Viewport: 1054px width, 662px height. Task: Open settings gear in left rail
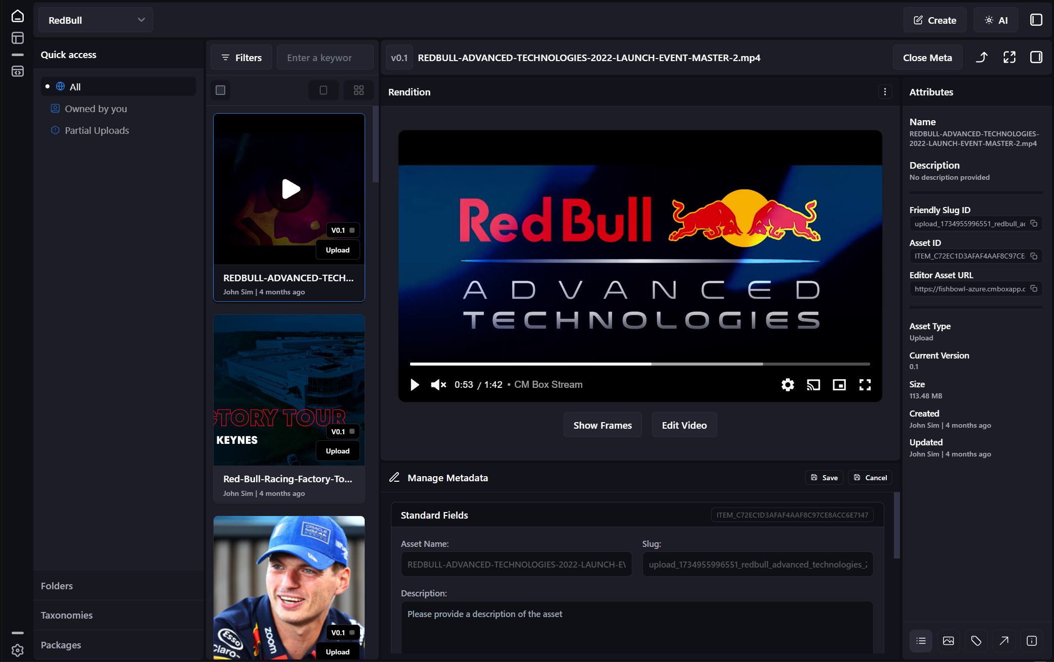click(18, 650)
